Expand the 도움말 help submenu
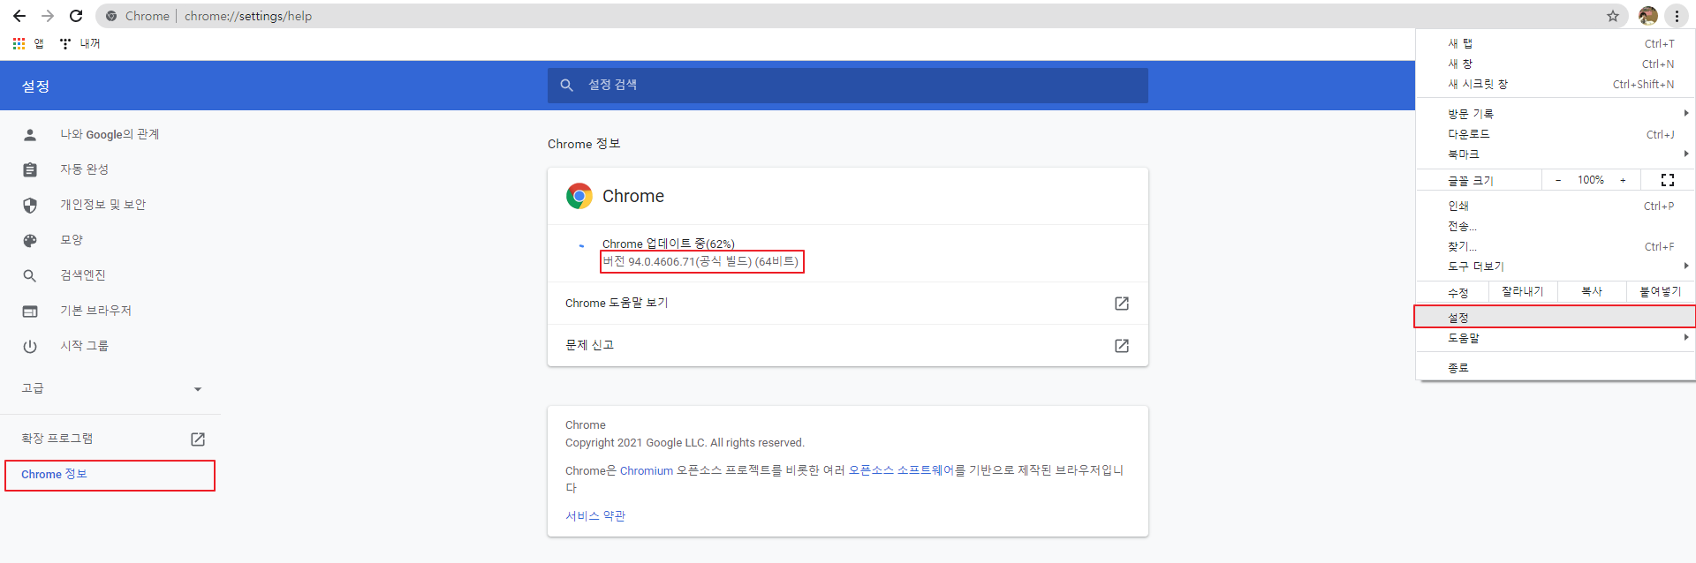 coord(1556,338)
